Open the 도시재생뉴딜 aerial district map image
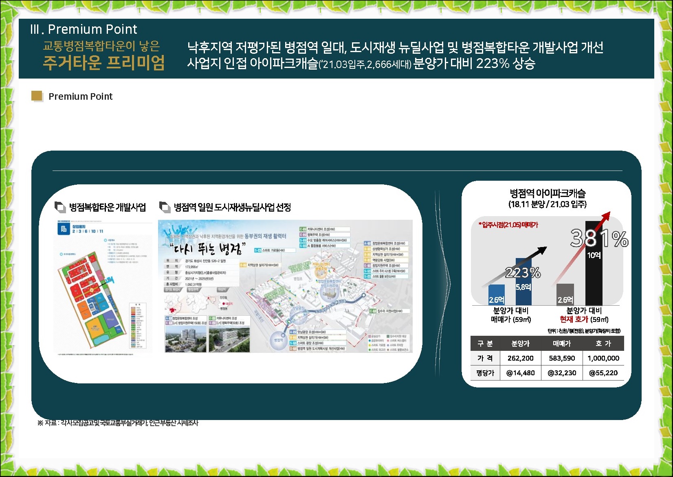 coord(285,286)
